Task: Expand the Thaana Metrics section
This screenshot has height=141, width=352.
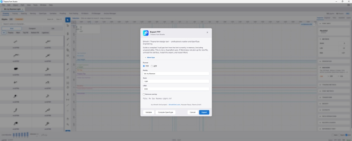Action: [x=334, y=85]
